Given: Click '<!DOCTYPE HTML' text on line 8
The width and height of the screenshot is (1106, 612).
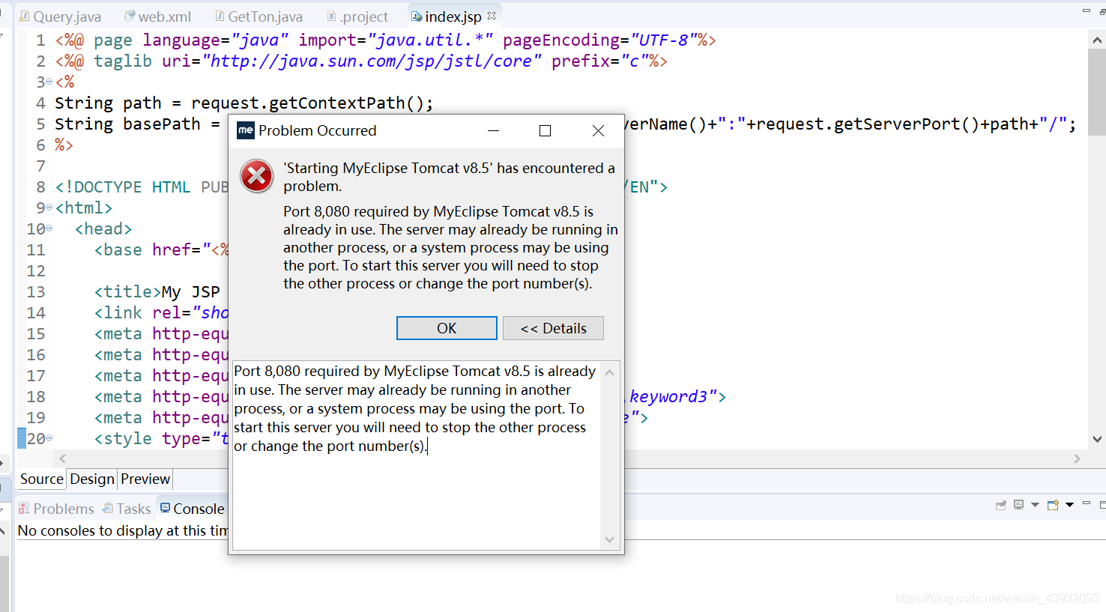Looking at the screenshot, I should (x=123, y=187).
